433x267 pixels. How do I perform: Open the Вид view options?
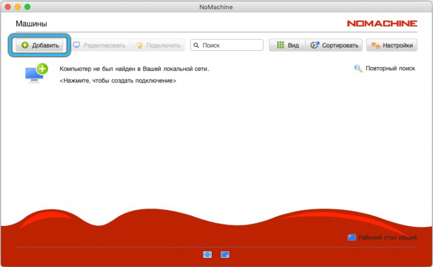287,45
